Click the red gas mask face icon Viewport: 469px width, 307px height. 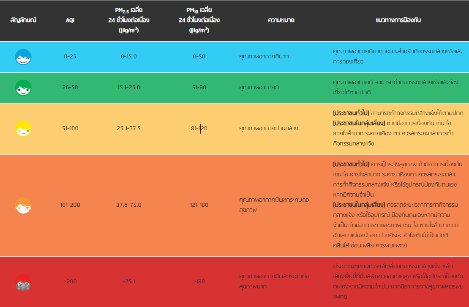pos(23,282)
